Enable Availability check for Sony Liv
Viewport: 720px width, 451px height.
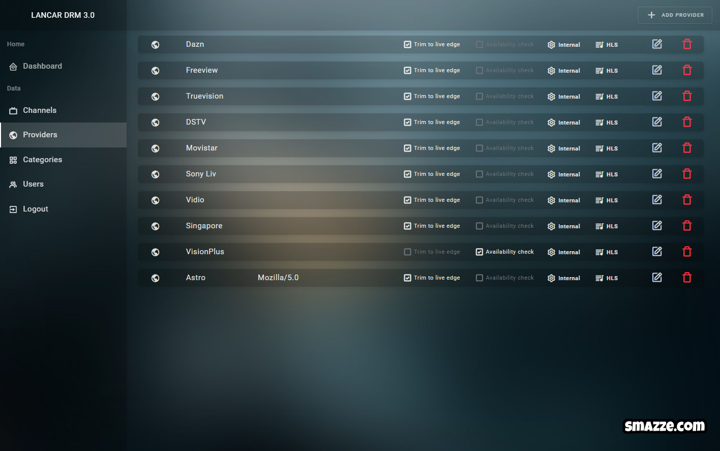click(479, 174)
